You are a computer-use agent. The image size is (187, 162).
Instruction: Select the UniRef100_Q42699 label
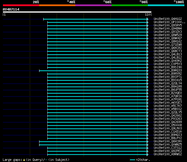(x=168, y=122)
